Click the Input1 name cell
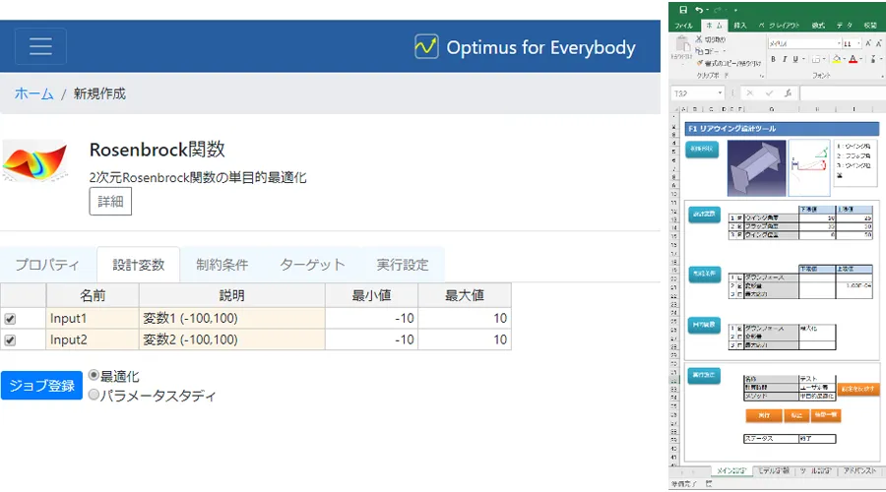This screenshot has width=886, height=492. [93, 319]
